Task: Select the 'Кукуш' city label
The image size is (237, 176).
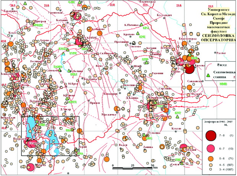Action: click(176, 129)
